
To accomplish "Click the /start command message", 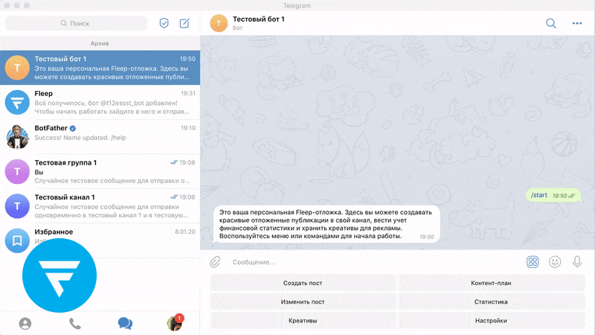I will click(553, 195).
